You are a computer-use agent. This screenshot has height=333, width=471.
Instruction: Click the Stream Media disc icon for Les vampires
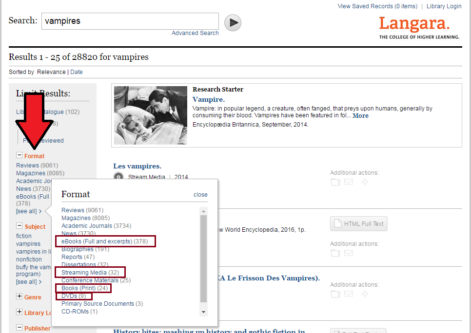[x=118, y=176]
